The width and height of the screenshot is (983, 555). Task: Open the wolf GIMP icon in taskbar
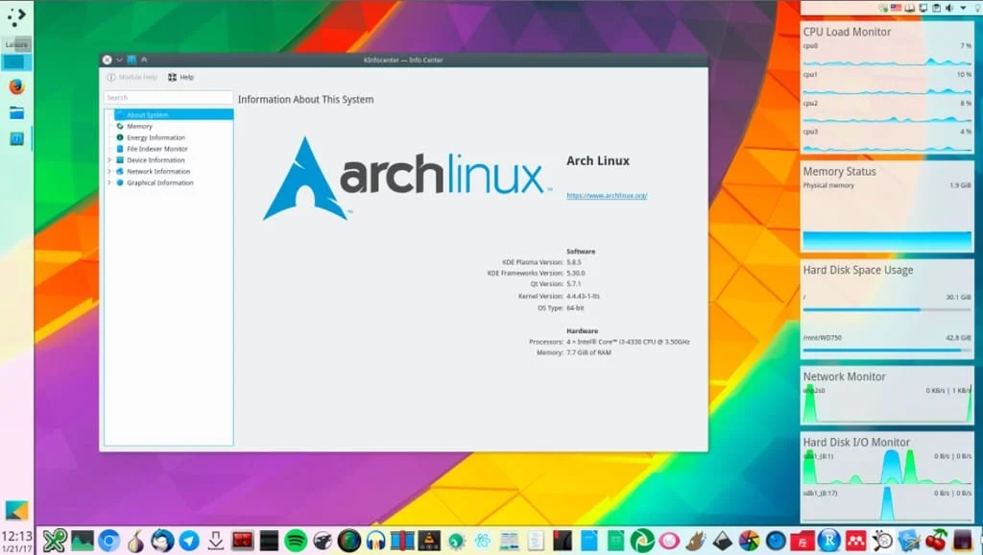point(695,541)
